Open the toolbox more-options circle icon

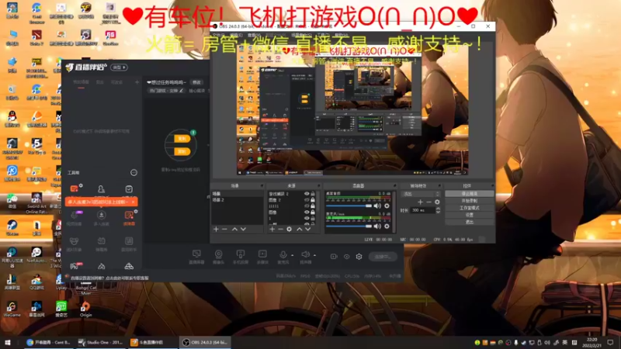point(134,172)
